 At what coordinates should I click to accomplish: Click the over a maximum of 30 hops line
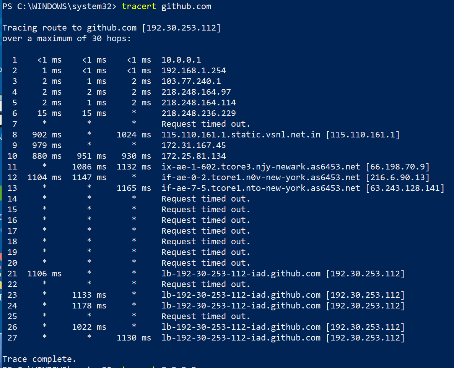pyautogui.click(x=67, y=39)
